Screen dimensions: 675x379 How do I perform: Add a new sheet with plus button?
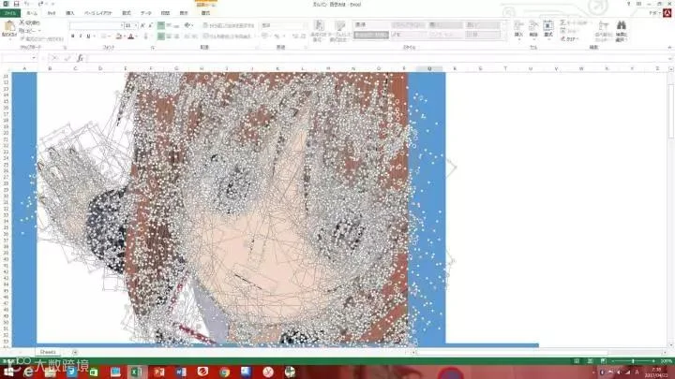tap(74, 353)
